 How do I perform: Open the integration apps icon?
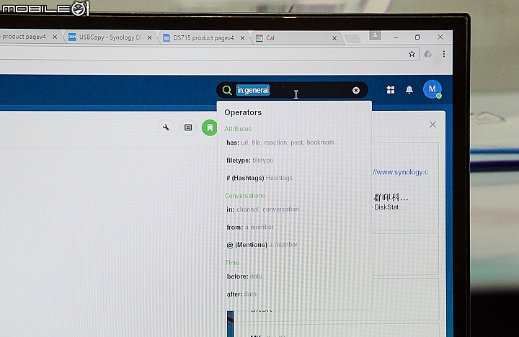(x=391, y=89)
